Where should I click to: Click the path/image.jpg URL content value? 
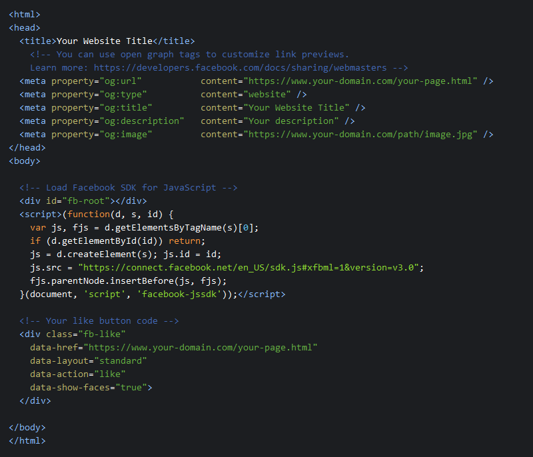[360, 135]
